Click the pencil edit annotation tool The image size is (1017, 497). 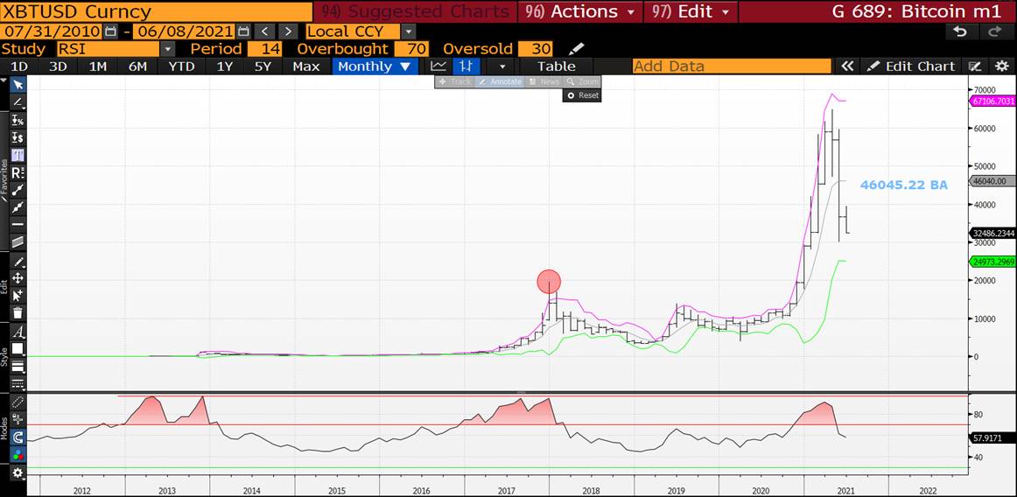[18, 262]
